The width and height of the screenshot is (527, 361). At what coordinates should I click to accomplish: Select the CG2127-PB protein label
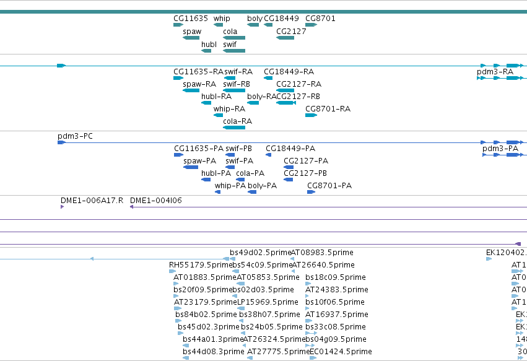[x=305, y=173]
